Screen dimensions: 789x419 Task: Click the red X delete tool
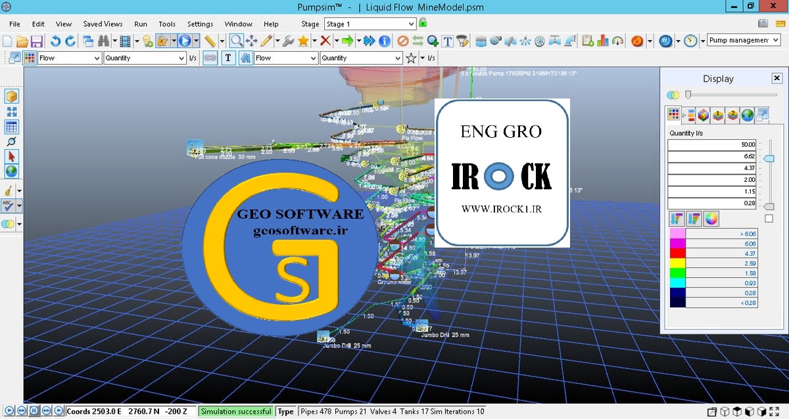coord(325,41)
